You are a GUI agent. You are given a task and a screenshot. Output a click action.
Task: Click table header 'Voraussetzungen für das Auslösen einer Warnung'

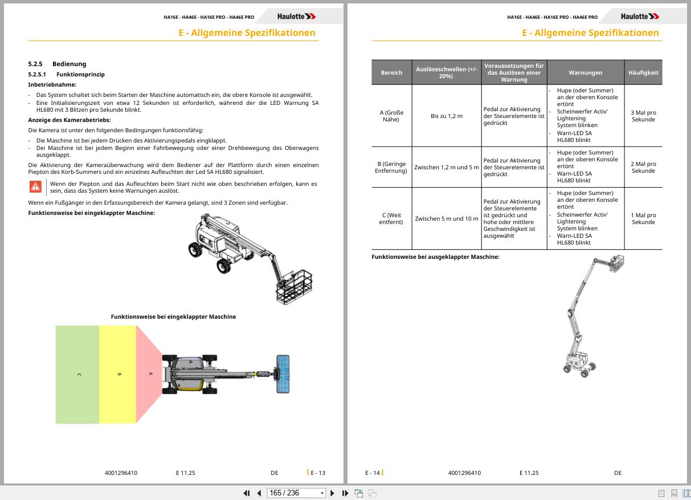[514, 72]
